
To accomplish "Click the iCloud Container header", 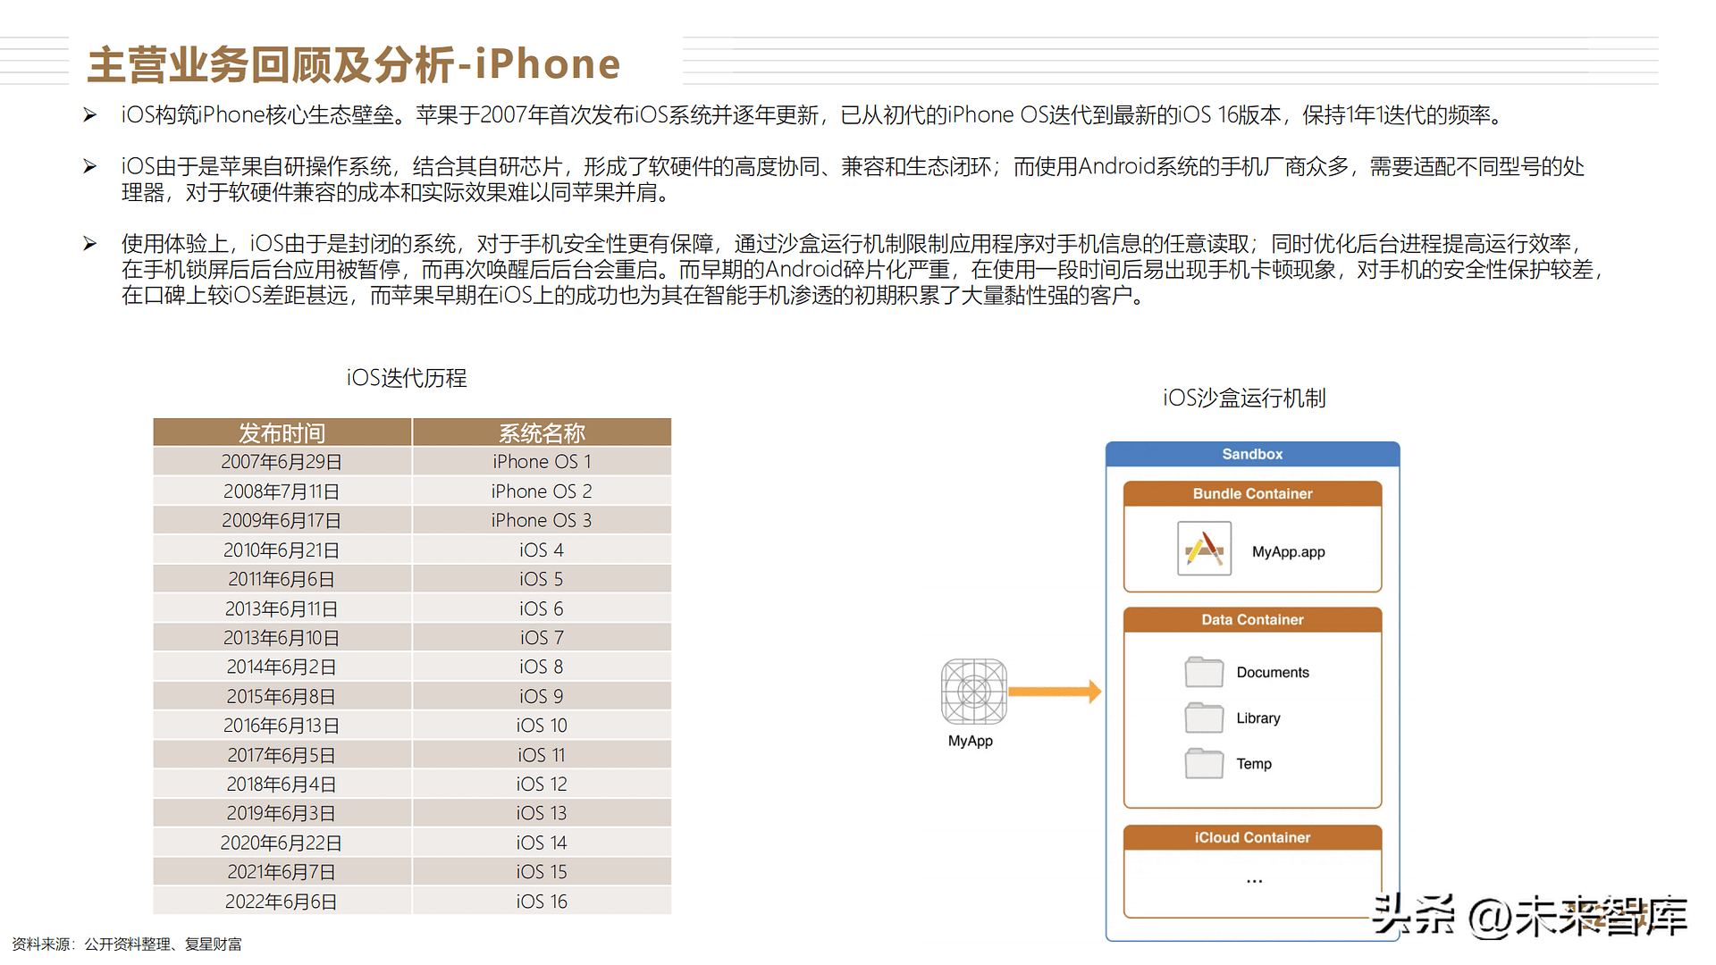I will [x=1252, y=837].
